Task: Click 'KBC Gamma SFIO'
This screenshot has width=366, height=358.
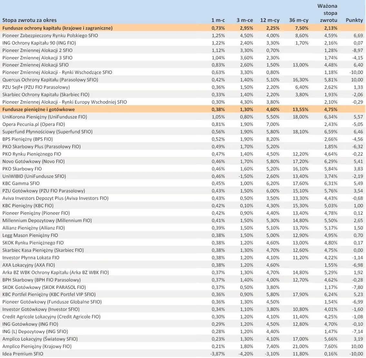Action: 21,183
